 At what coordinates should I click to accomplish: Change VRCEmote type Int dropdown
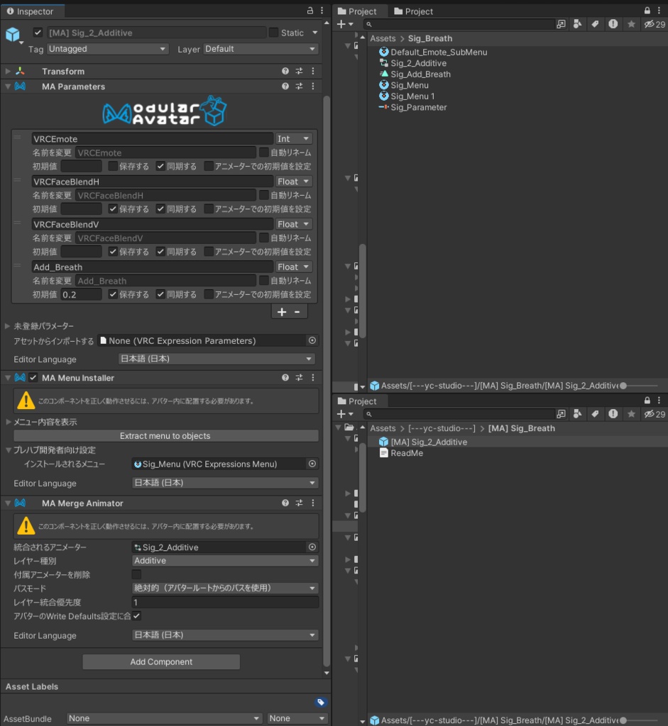(293, 138)
